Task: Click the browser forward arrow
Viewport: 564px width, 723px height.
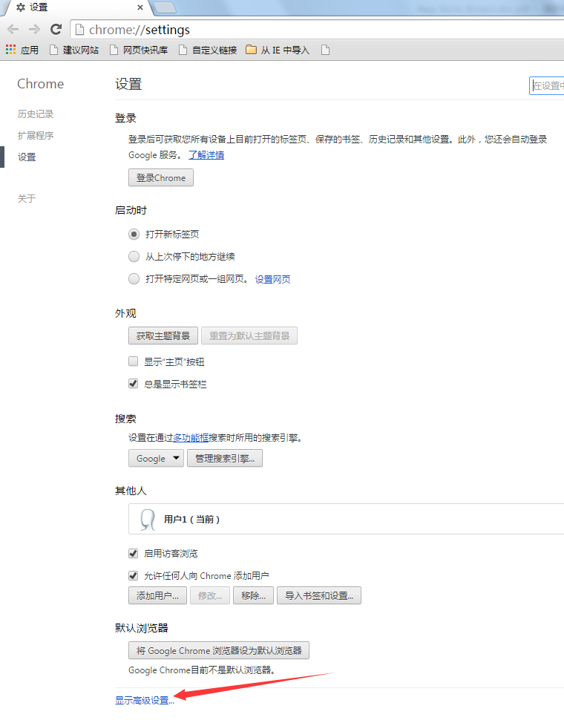Action: point(34,30)
